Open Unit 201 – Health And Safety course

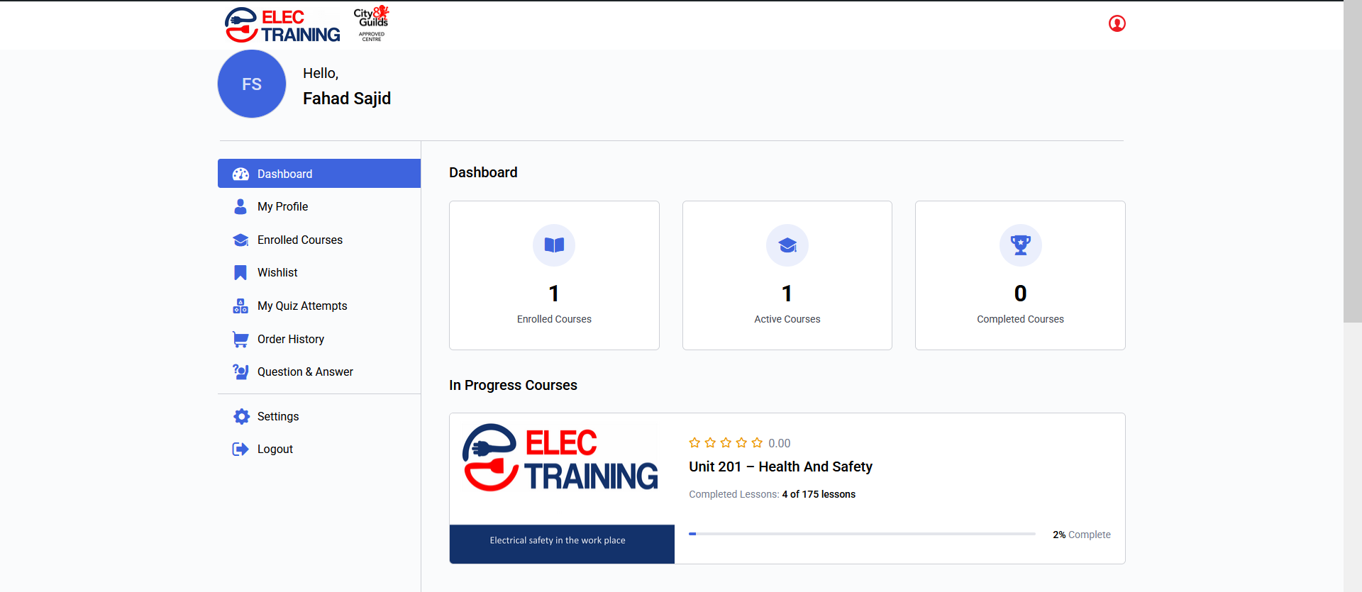point(780,467)
